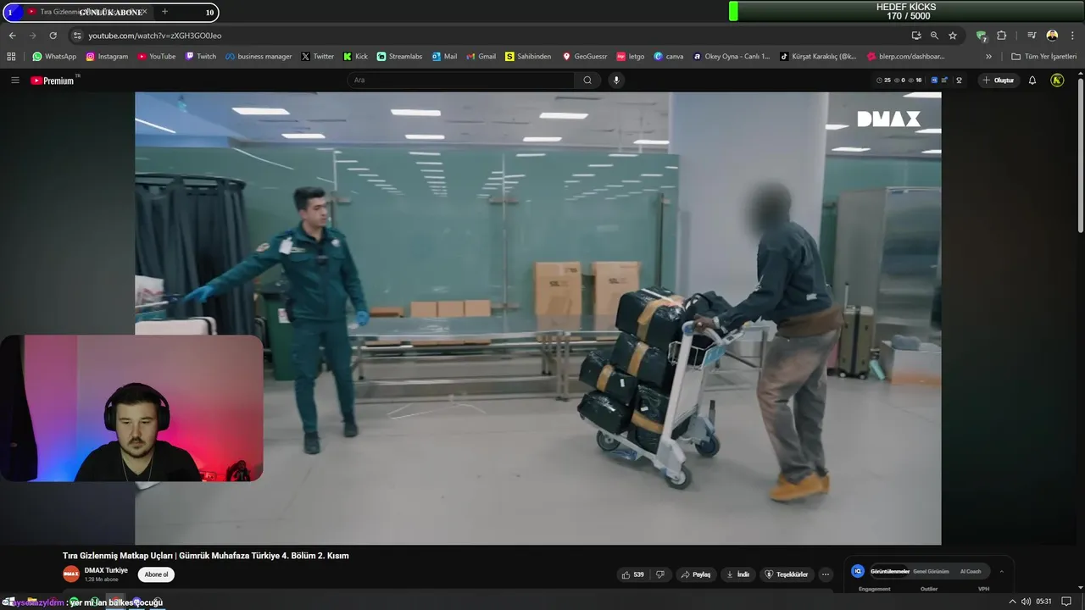Click the page vertical scrollbar
This screenshot has width=1085, height=610.
[x=1080, y=157]
